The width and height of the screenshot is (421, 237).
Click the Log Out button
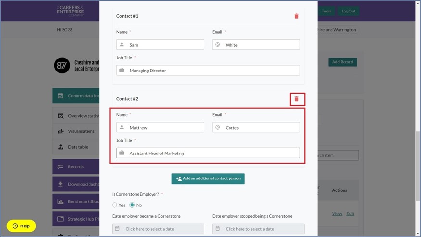(x=348, y=11)
